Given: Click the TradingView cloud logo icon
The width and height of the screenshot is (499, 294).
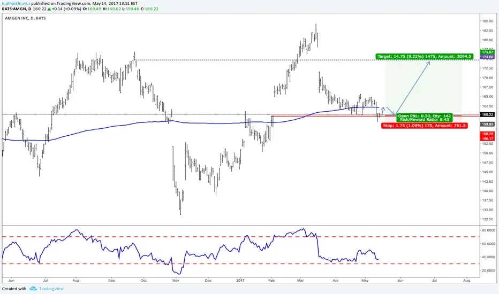Looking at the screenshot, I should click(33, 289).
